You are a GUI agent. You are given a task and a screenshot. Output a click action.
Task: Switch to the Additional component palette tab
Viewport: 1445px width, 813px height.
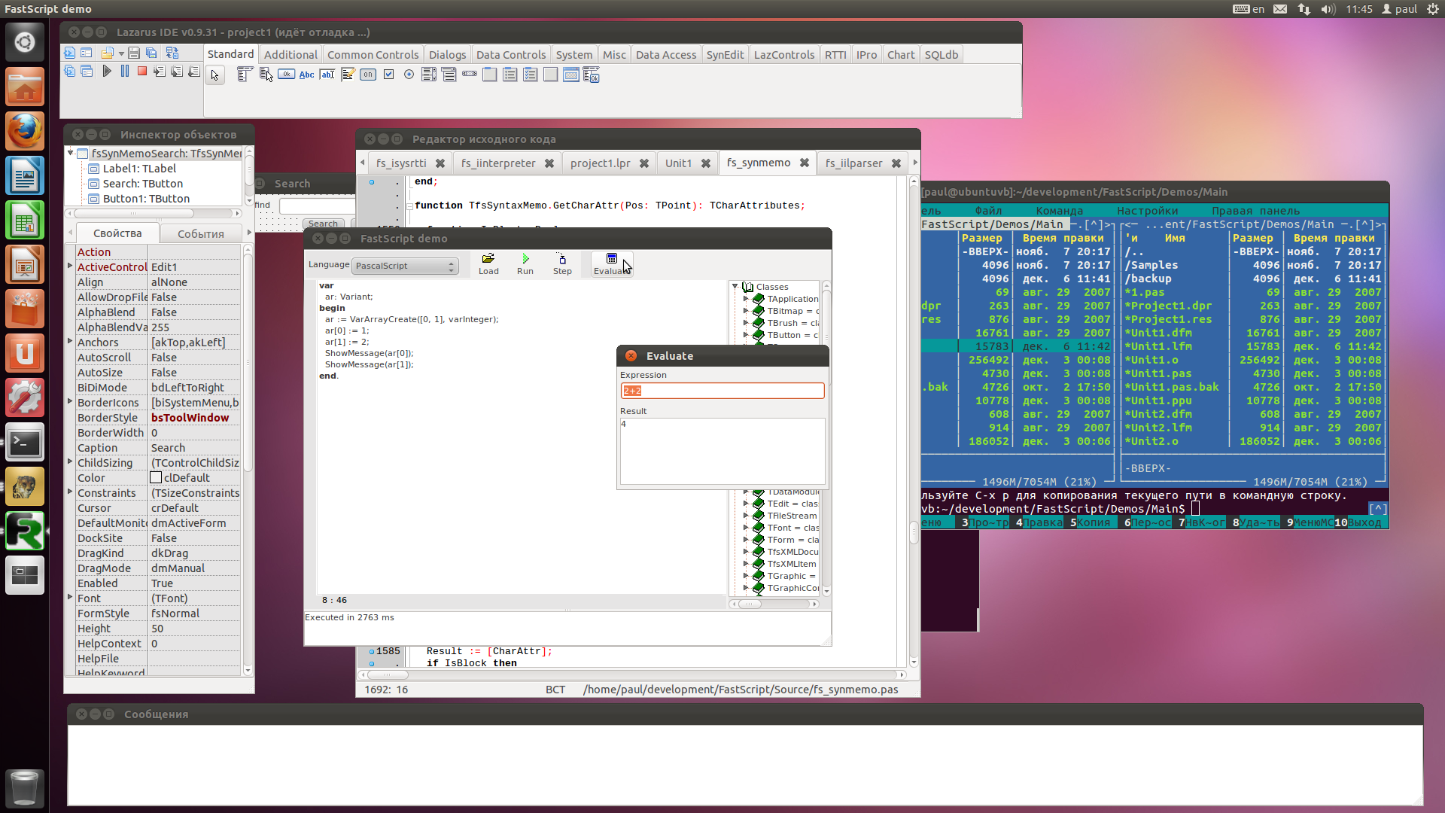coord(291,54)
